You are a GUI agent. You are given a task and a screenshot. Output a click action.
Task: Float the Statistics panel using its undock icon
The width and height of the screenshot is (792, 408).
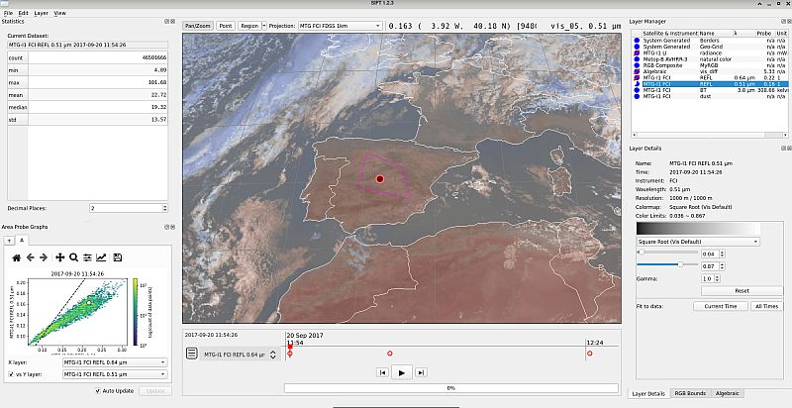(x=166, y=21)
